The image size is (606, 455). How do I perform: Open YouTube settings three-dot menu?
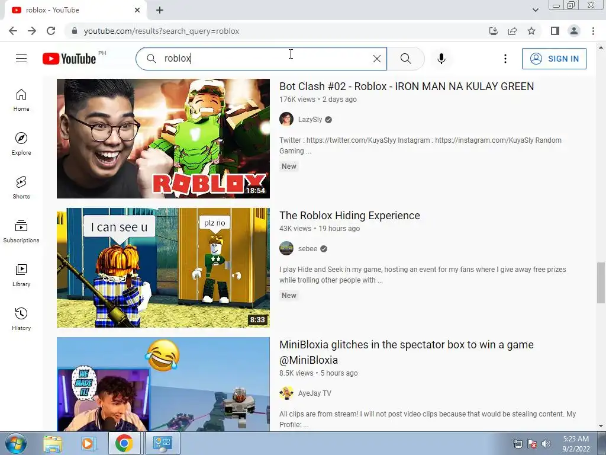(505, 59)
